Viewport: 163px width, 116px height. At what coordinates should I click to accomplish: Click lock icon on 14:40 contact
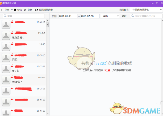(12, 44)
